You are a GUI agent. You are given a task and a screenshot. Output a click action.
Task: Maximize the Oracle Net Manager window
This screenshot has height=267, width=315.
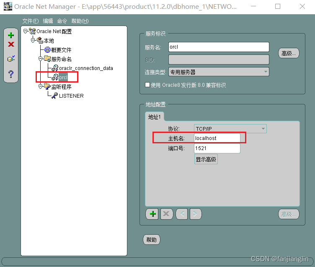(278, 6)
